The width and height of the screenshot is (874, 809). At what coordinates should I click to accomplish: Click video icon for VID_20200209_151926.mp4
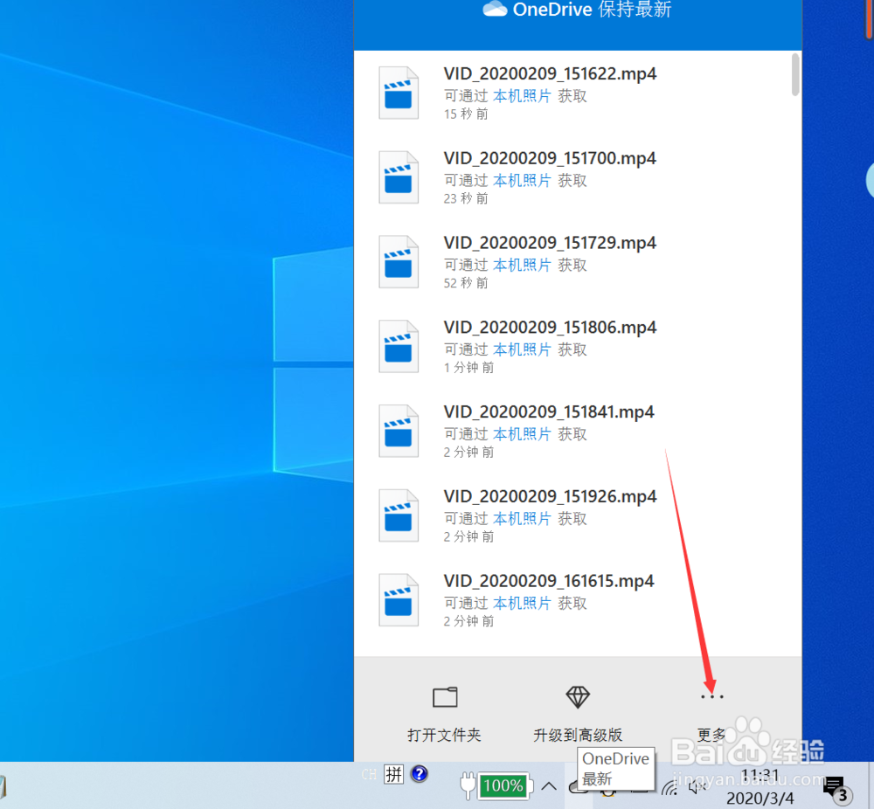point(399,515)
